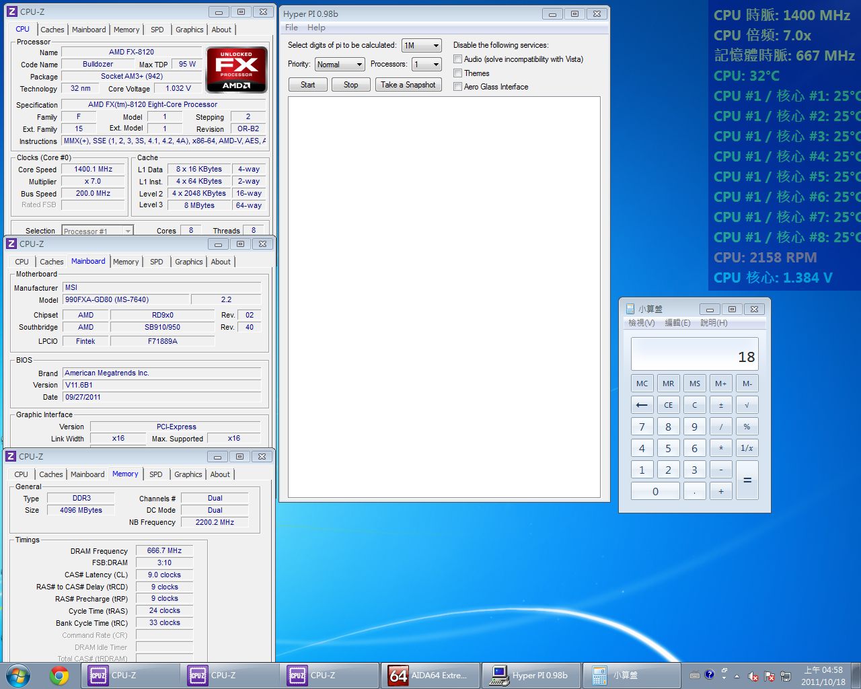Open calculator 說明(H) menu
The image size is (861, 689).
coord(714,323)
